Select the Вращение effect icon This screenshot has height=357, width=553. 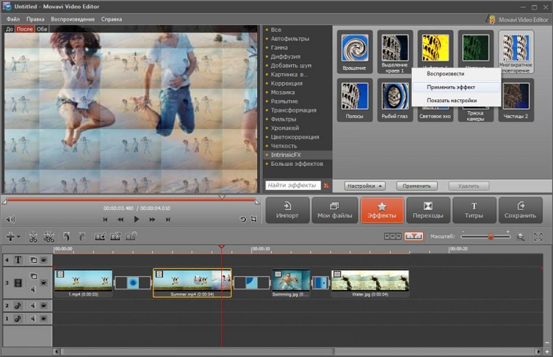click(x=354, y=51)
